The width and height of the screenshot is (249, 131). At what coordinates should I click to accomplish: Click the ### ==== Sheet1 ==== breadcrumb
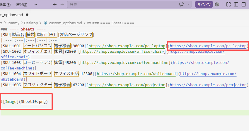[113, 23]
